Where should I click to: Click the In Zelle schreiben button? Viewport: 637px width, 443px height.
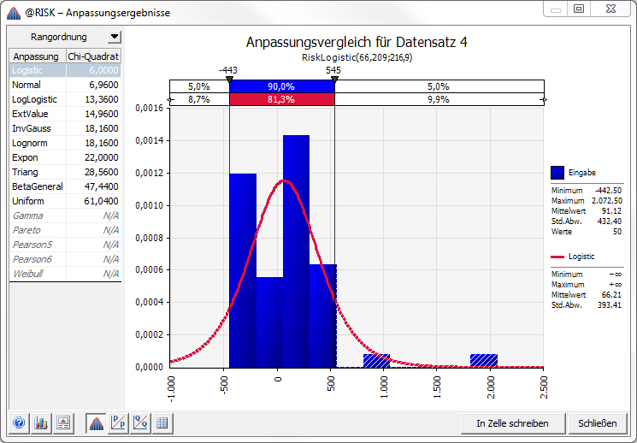(x=513, y=423)
